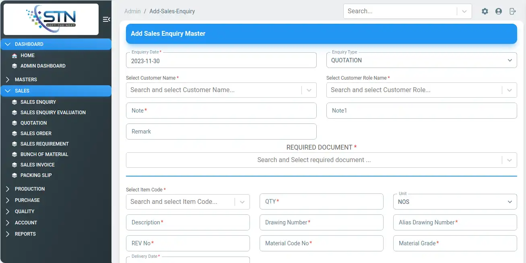Click the QTY input field

(321, 201)
